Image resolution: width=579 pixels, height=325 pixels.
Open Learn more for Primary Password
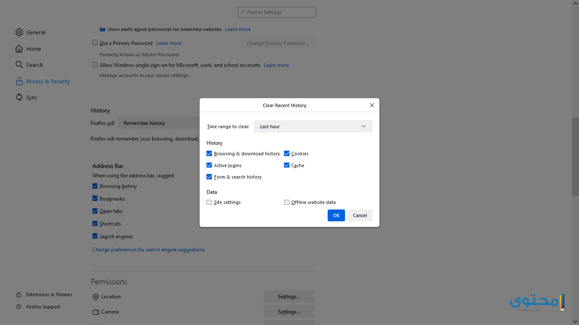tap(169, 43)
